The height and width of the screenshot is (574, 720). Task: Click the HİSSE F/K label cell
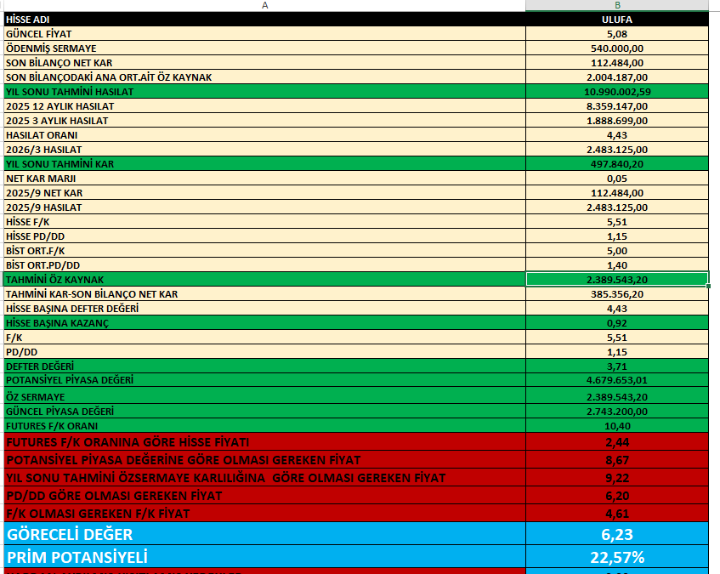click(264, 222)
